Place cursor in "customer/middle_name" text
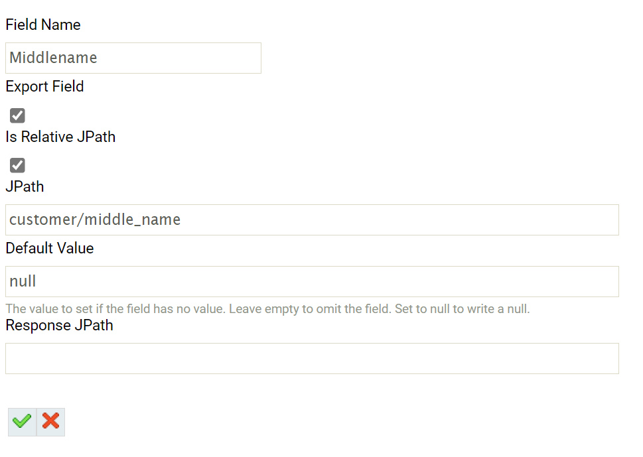The height and width of the screenshot is (457, 643). pyautogui.click(x=95, y=220)
